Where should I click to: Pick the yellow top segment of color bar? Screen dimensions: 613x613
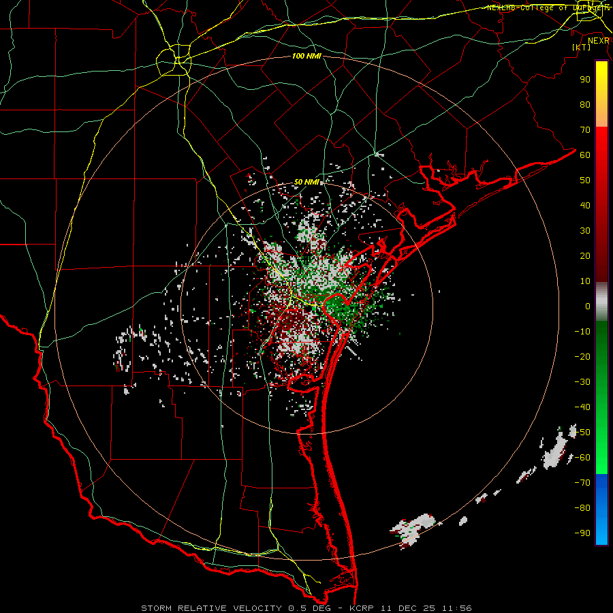(601, 94)
